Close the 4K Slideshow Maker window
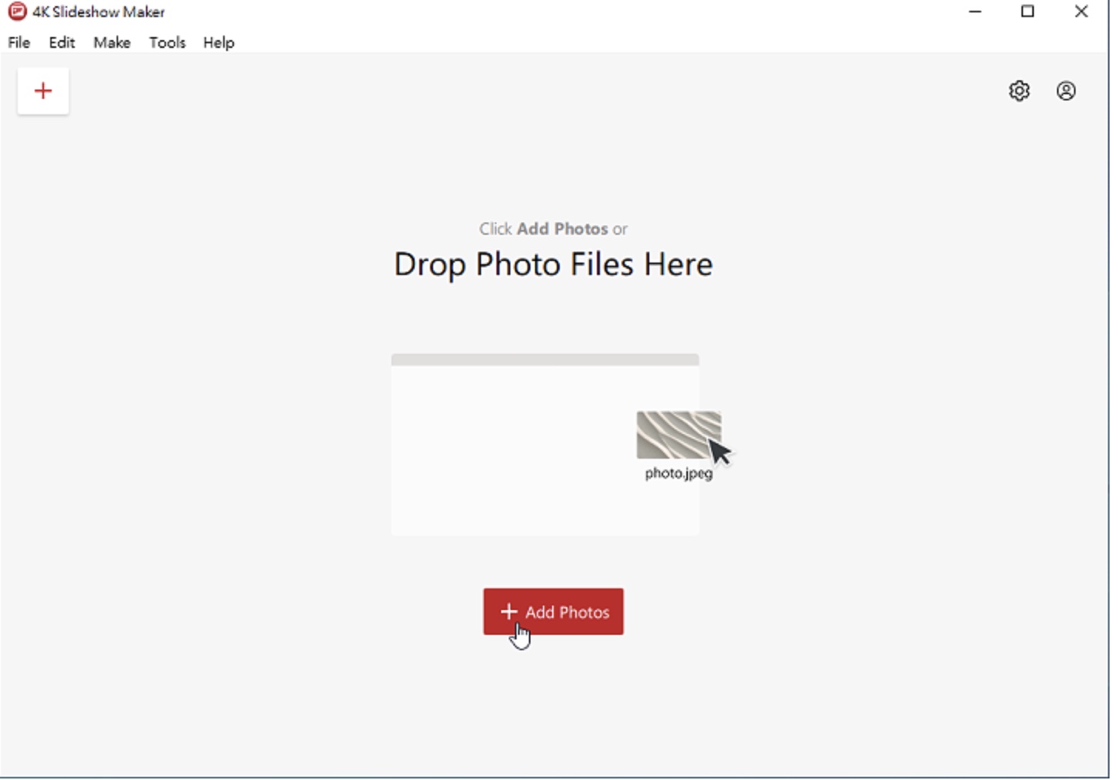Screen dimensions: 1118x780 [1081, 12]
